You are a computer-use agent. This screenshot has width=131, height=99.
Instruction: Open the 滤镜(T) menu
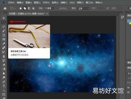[64, 3]
